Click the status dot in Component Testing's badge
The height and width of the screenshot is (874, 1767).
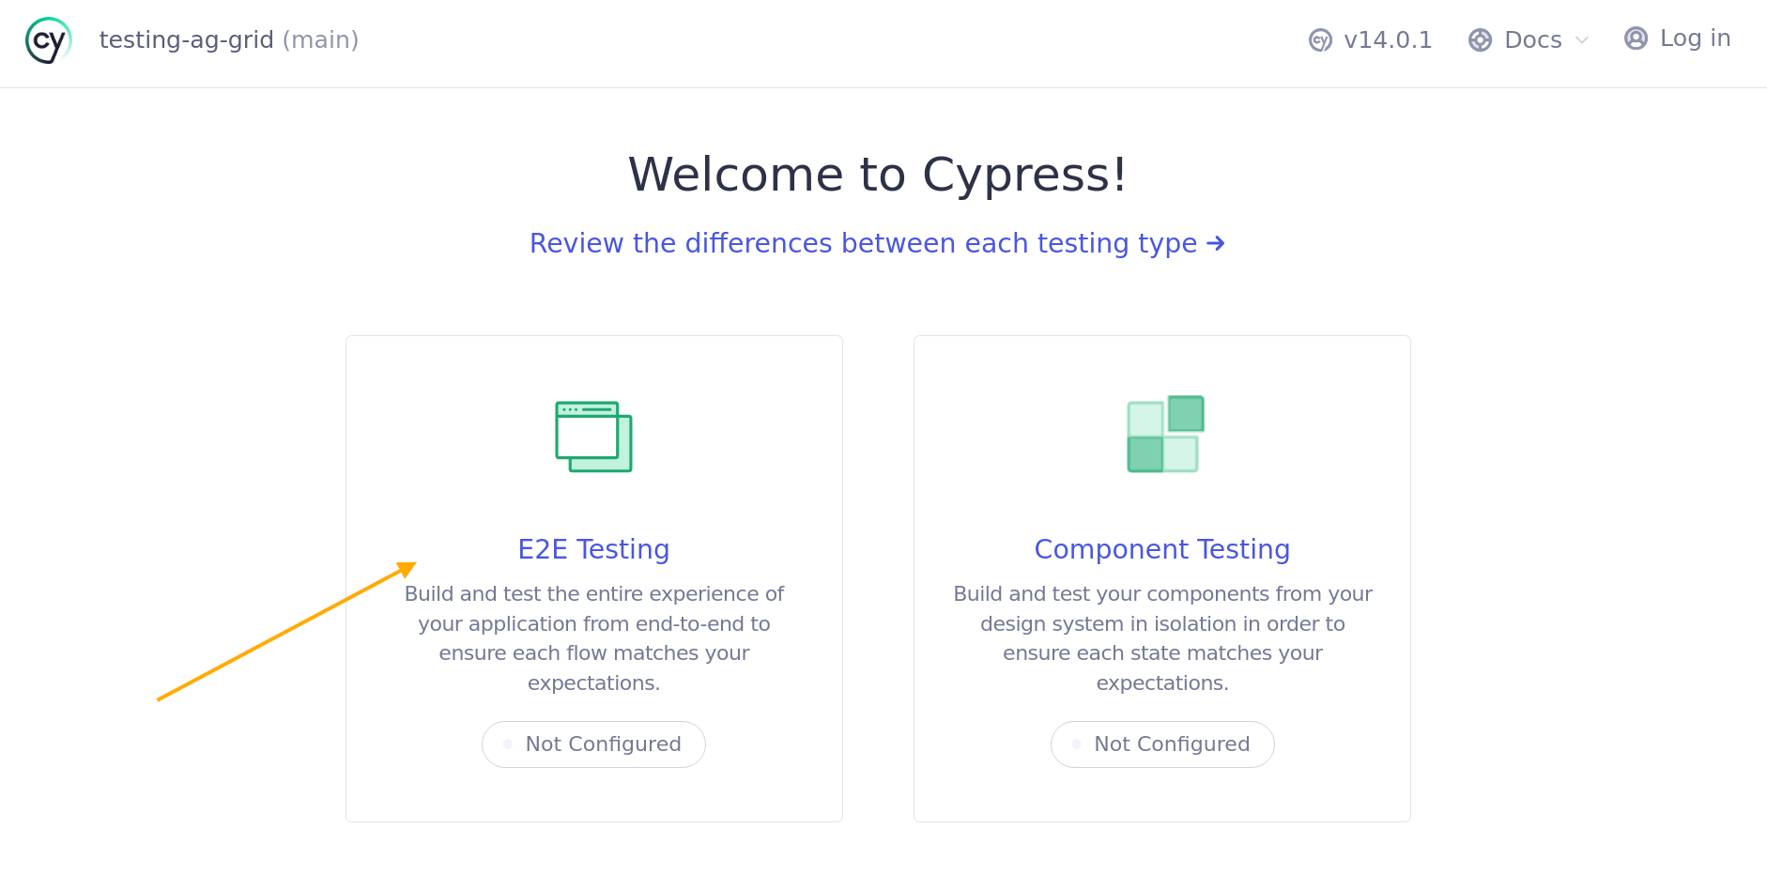click(x=1076, y=744)
